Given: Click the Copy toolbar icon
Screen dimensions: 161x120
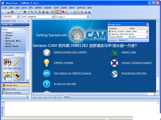Looking at the screenshot, I should [78, 12].
